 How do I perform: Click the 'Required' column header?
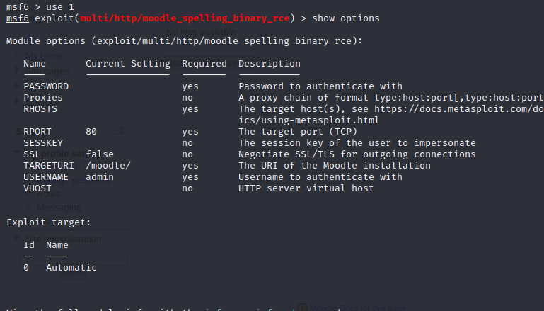(x=204, y=64)
